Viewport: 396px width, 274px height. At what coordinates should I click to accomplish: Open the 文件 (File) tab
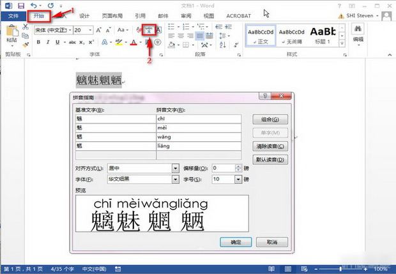[13, 16]
